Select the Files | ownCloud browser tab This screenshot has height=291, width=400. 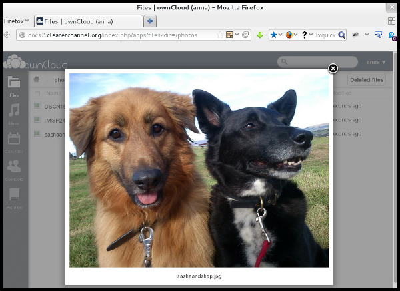(87, 21)
